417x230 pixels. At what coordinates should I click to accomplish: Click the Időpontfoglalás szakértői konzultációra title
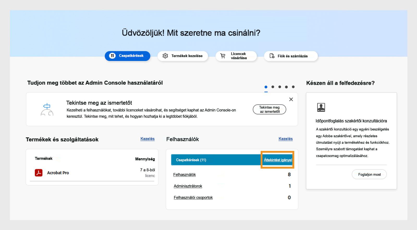[x=351, y=121]
